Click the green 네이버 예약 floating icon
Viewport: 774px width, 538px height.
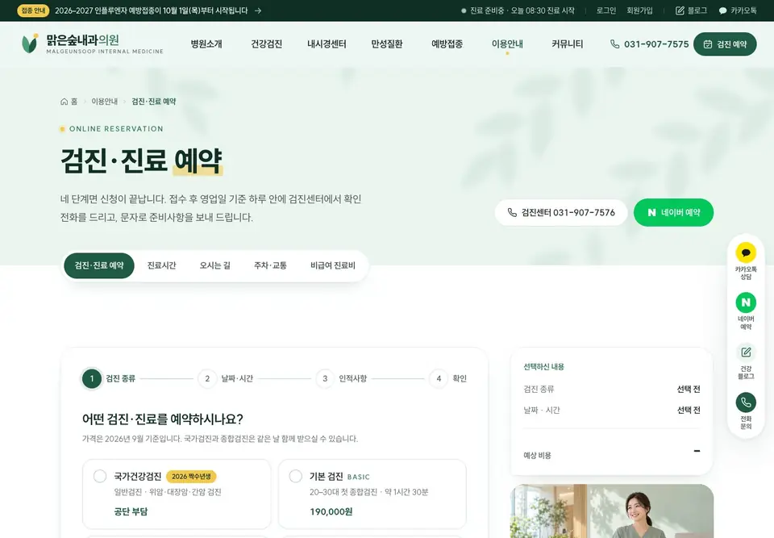(745, 302)
